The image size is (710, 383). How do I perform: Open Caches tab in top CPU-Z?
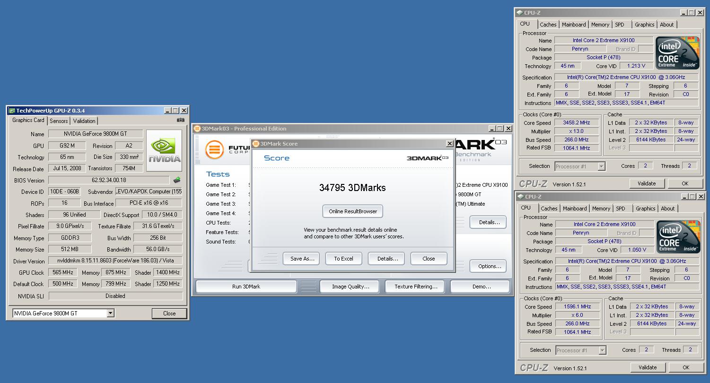pos(548,25)
